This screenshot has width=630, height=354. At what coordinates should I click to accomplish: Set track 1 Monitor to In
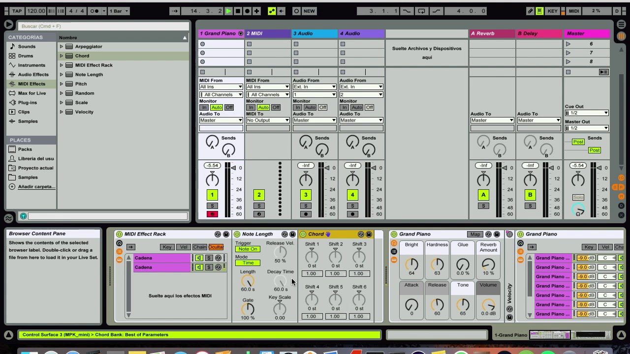tap(204, 108)
